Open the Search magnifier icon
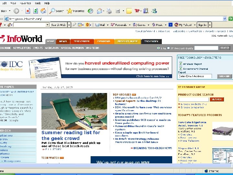This screenshot has height=175, width=233. point(52,11)
